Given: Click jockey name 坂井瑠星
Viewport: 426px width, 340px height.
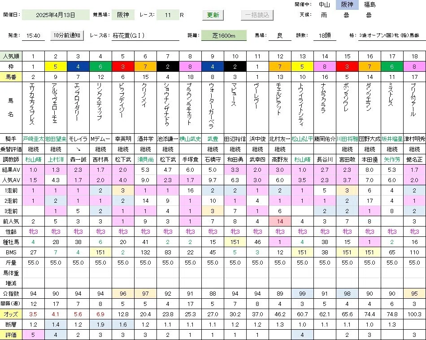Looking at the screenshot, I should 392,139.
